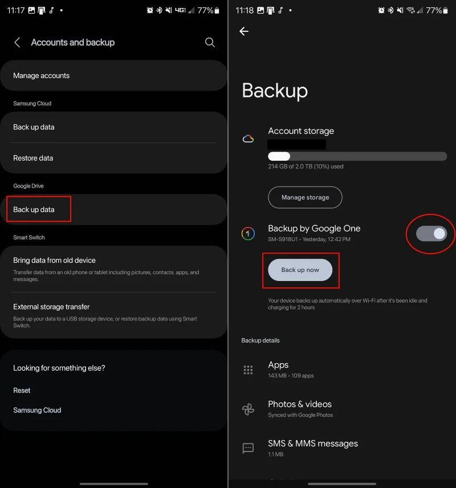456x488 pixels.
Task: Tap the Samsung Cloud link
Action: coord(37,410)
